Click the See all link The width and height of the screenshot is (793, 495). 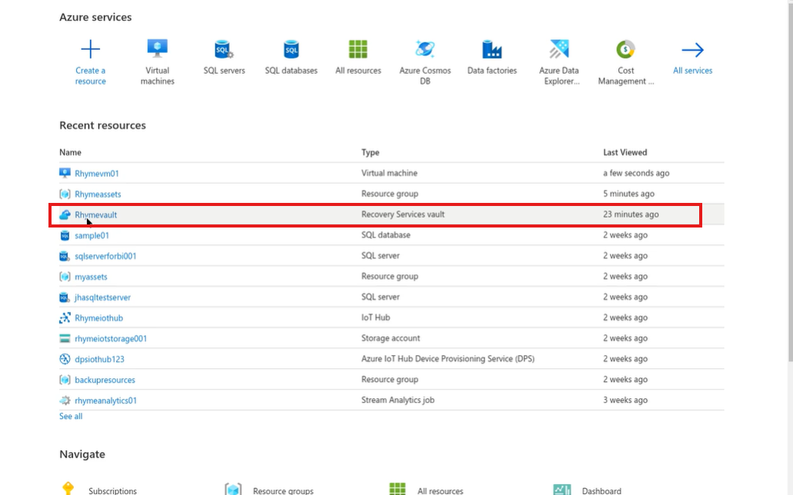click(71, 416)
